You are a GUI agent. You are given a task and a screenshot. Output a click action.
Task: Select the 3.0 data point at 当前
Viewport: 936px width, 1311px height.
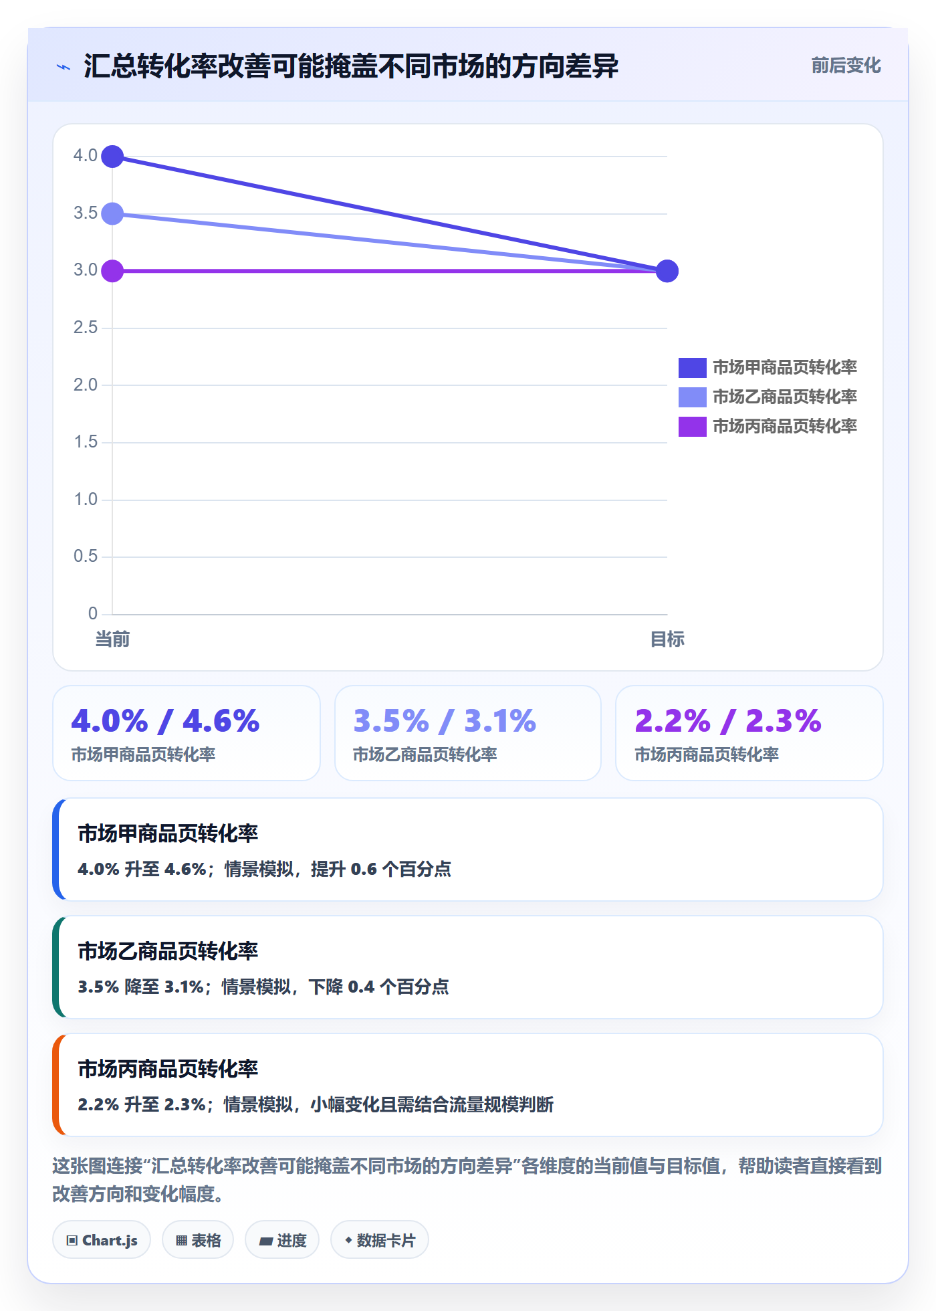click(x=112, y=271)
